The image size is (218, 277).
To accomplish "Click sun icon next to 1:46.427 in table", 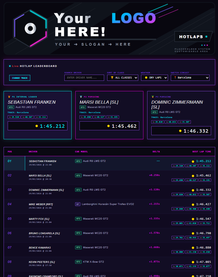I will pos(193,205).
